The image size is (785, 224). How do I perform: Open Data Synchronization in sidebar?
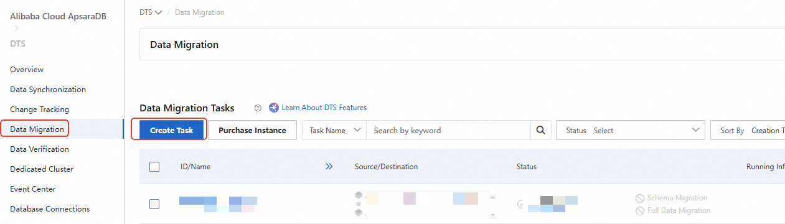pyautogui.click(x=48, y=90)
